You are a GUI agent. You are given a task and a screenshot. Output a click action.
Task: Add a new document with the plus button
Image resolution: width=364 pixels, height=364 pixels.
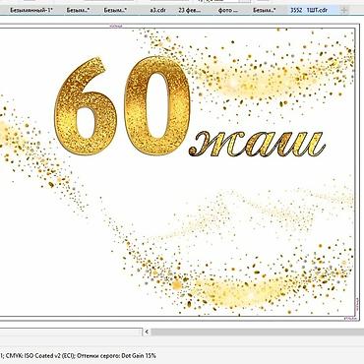click(344, 10)
